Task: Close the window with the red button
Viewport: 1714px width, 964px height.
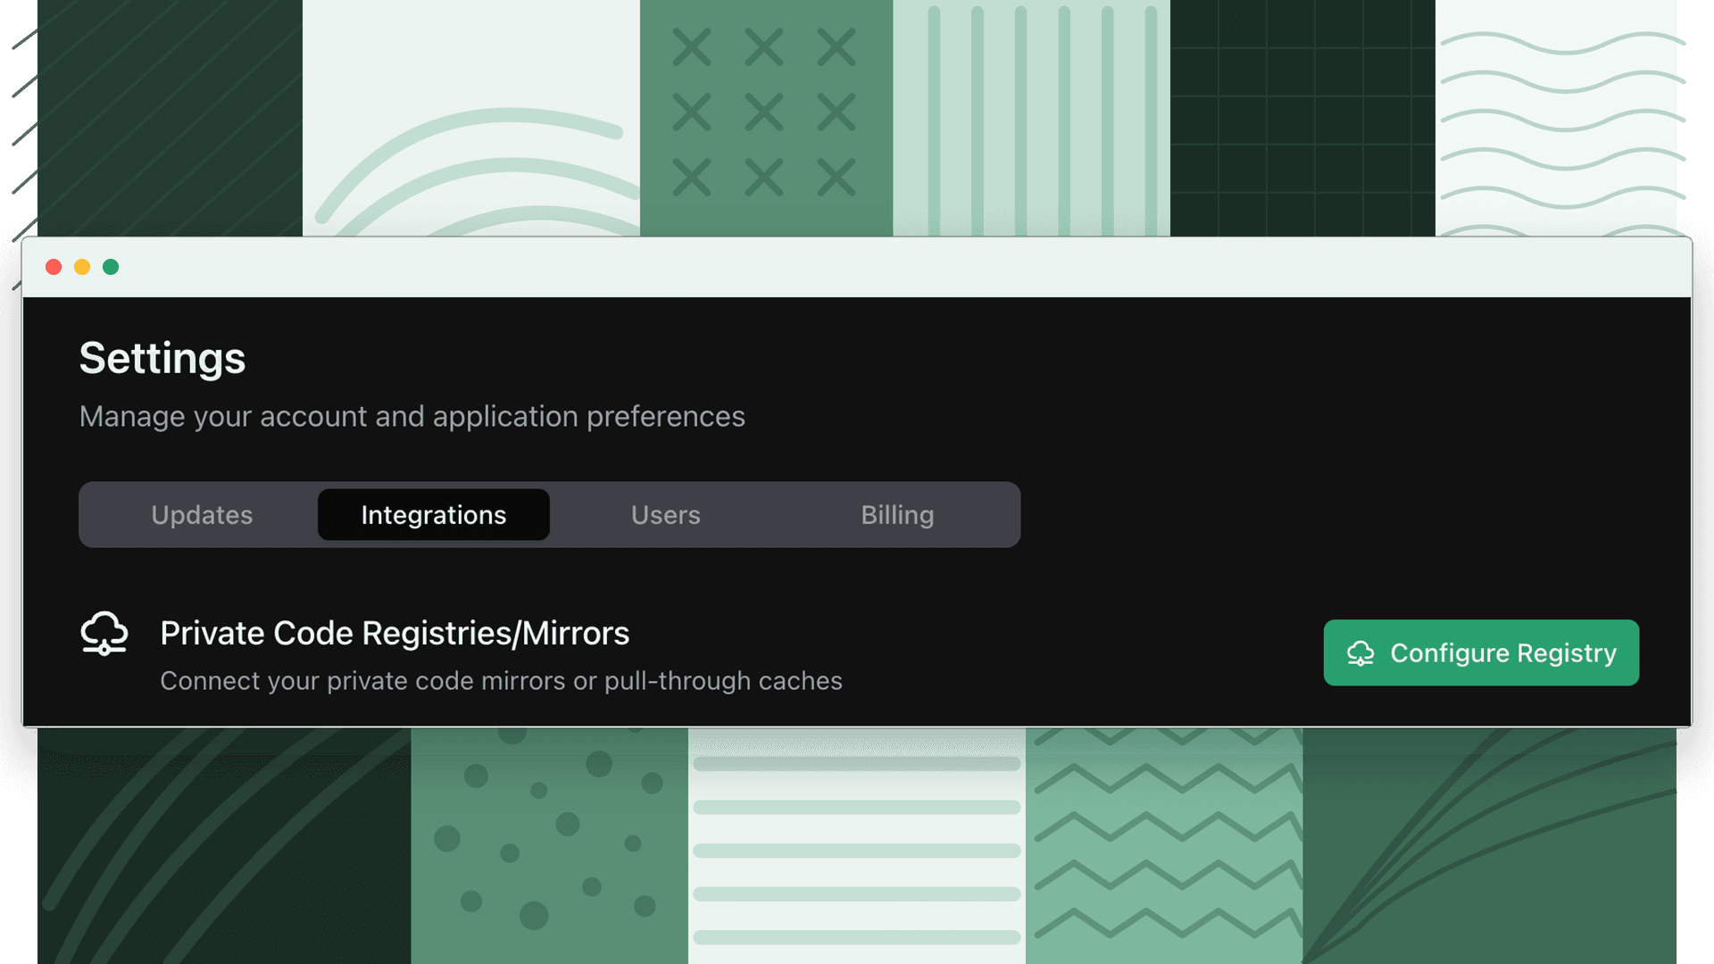Action: [x=54, y=267]
